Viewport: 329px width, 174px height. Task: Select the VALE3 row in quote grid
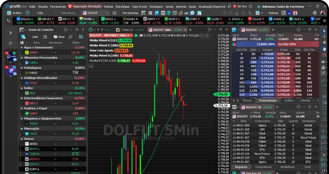pos(53,134)
